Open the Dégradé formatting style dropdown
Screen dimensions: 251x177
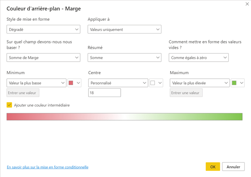(x=44, y=29)
